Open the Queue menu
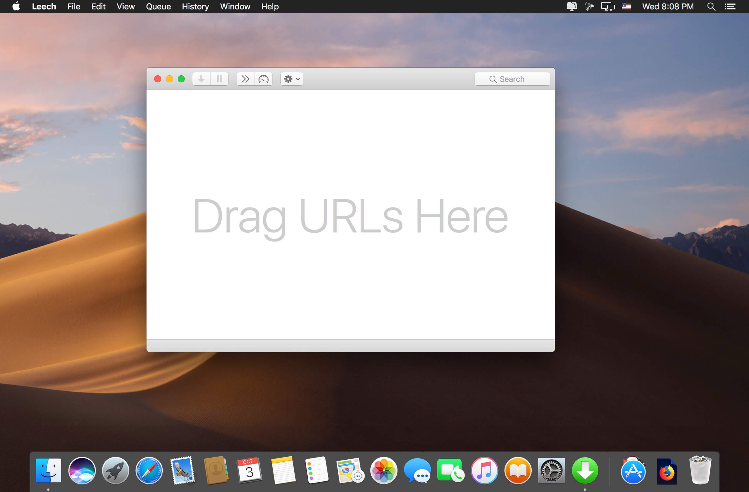 click(158, 6)
